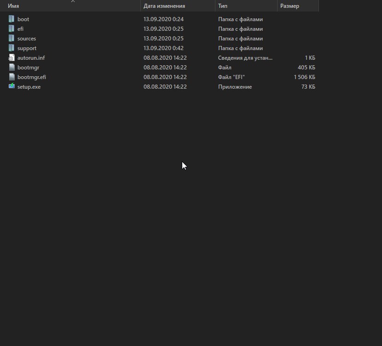The width and height of the screenshot is (382, 346).
Task: Select the autorun.inf file icon
Action: pos(12,57)
